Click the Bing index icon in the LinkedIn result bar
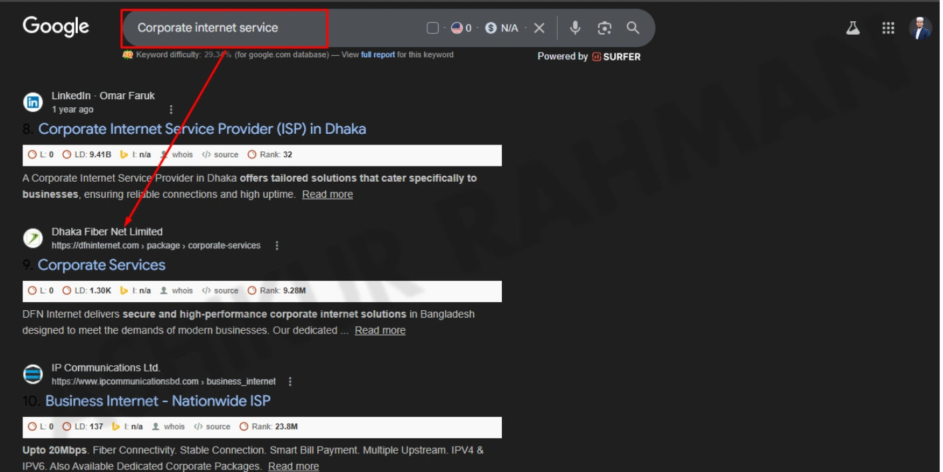 click(124, 154)
